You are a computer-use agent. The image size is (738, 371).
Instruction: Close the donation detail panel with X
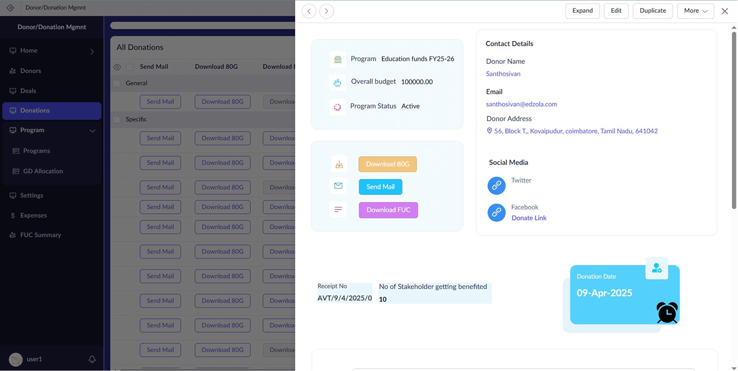click(x=725, y=11)
